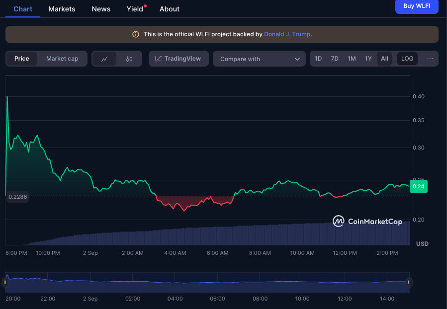Select the 7D time range
This screenshot has width=447, height=309.
[x=335, y=59]
